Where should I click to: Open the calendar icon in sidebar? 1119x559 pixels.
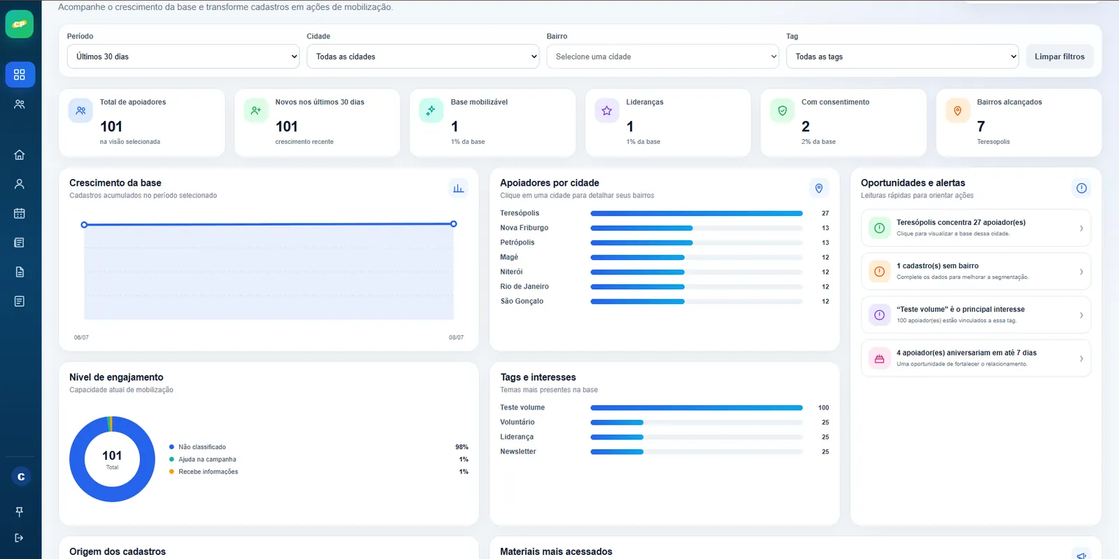(20, 214)
